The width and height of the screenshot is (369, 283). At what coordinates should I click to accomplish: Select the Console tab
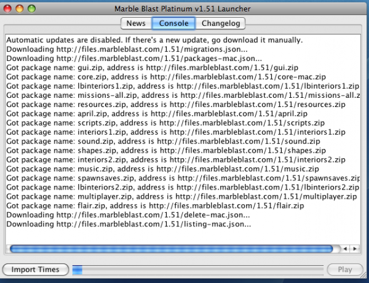173,23
